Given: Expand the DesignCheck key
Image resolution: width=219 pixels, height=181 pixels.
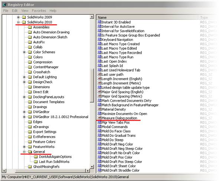Looking at the screenshot, I should tap(24, 82).
